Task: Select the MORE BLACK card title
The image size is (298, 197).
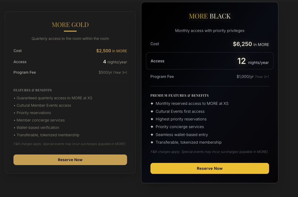Action: point(210,16)
